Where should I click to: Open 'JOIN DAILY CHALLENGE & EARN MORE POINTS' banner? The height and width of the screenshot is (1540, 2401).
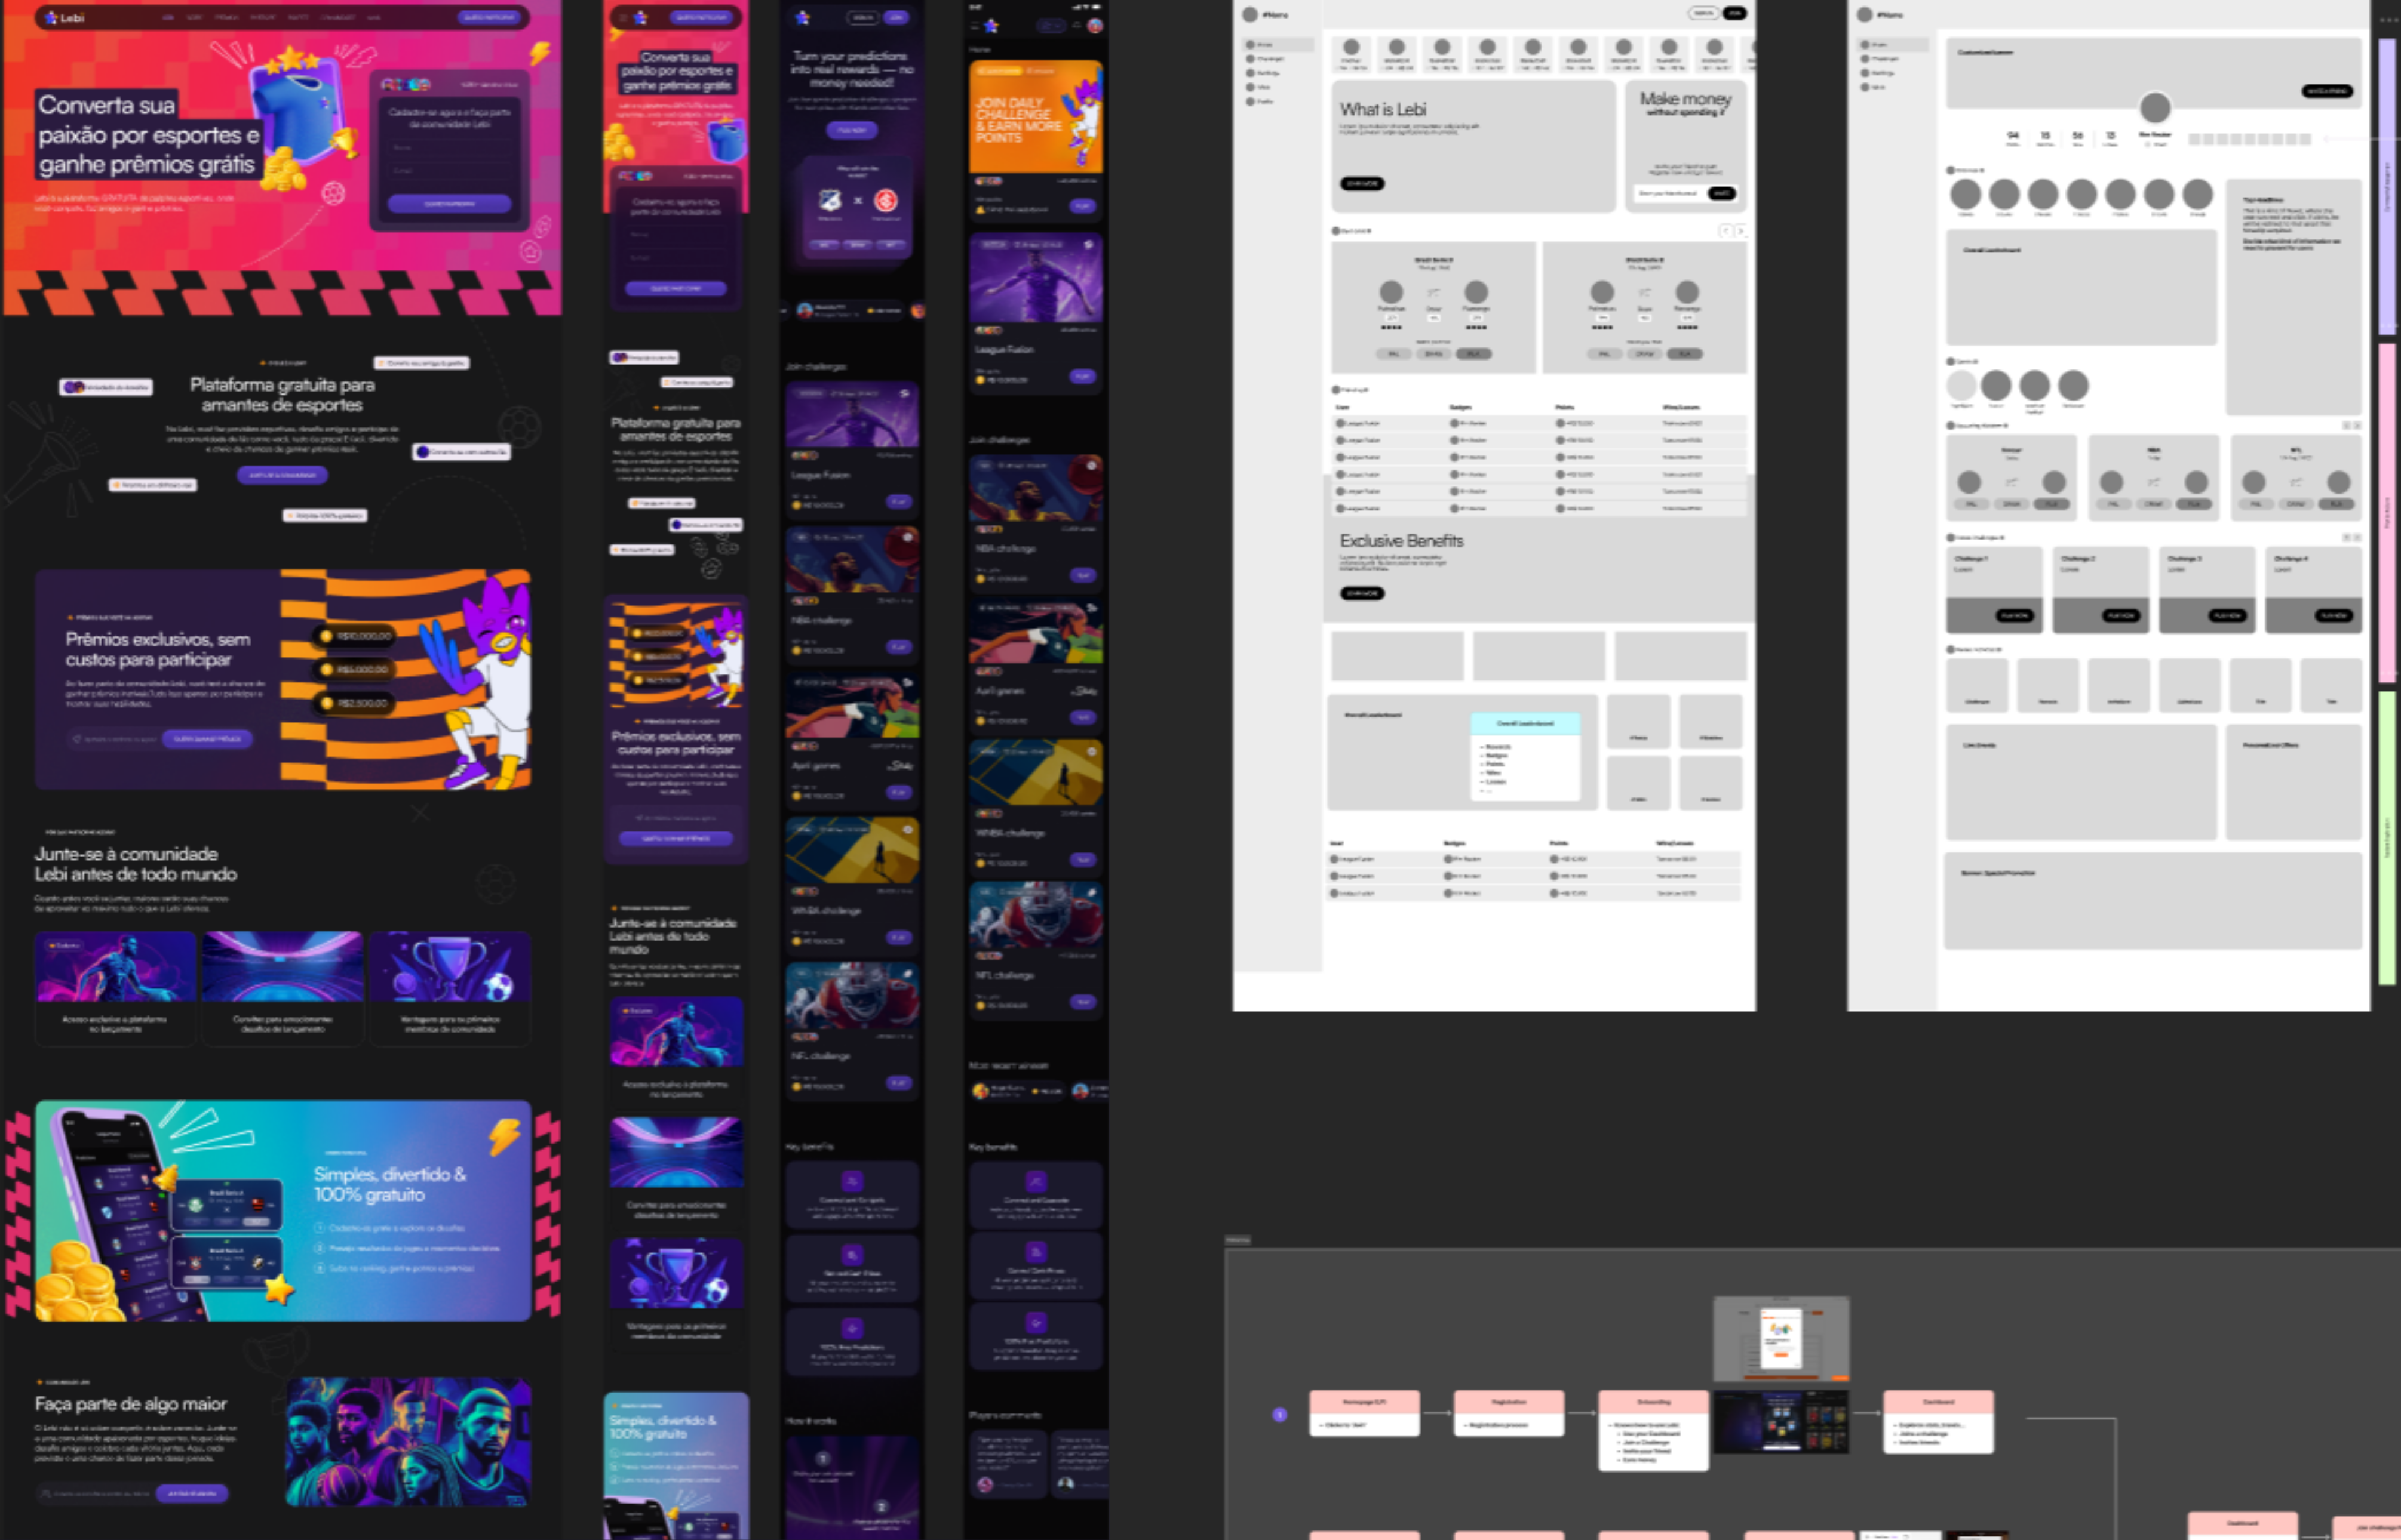[x=1036, y=117]
